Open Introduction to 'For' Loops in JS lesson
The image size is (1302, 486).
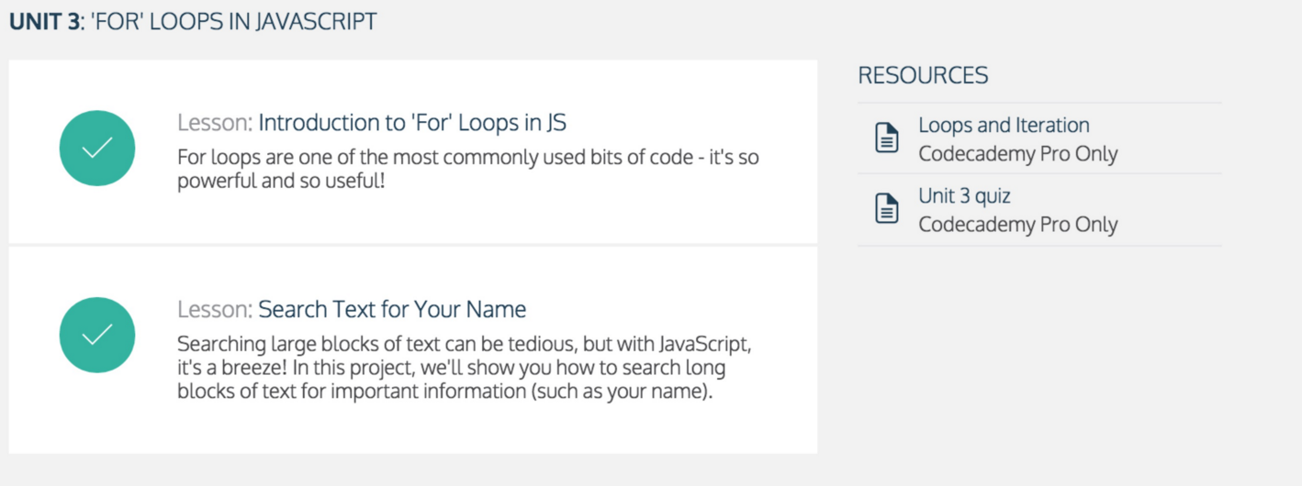click(418, 123)
